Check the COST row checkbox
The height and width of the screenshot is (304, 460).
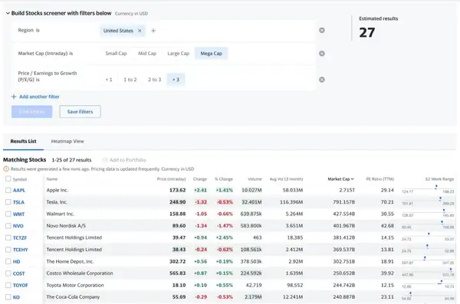[8, 273]
